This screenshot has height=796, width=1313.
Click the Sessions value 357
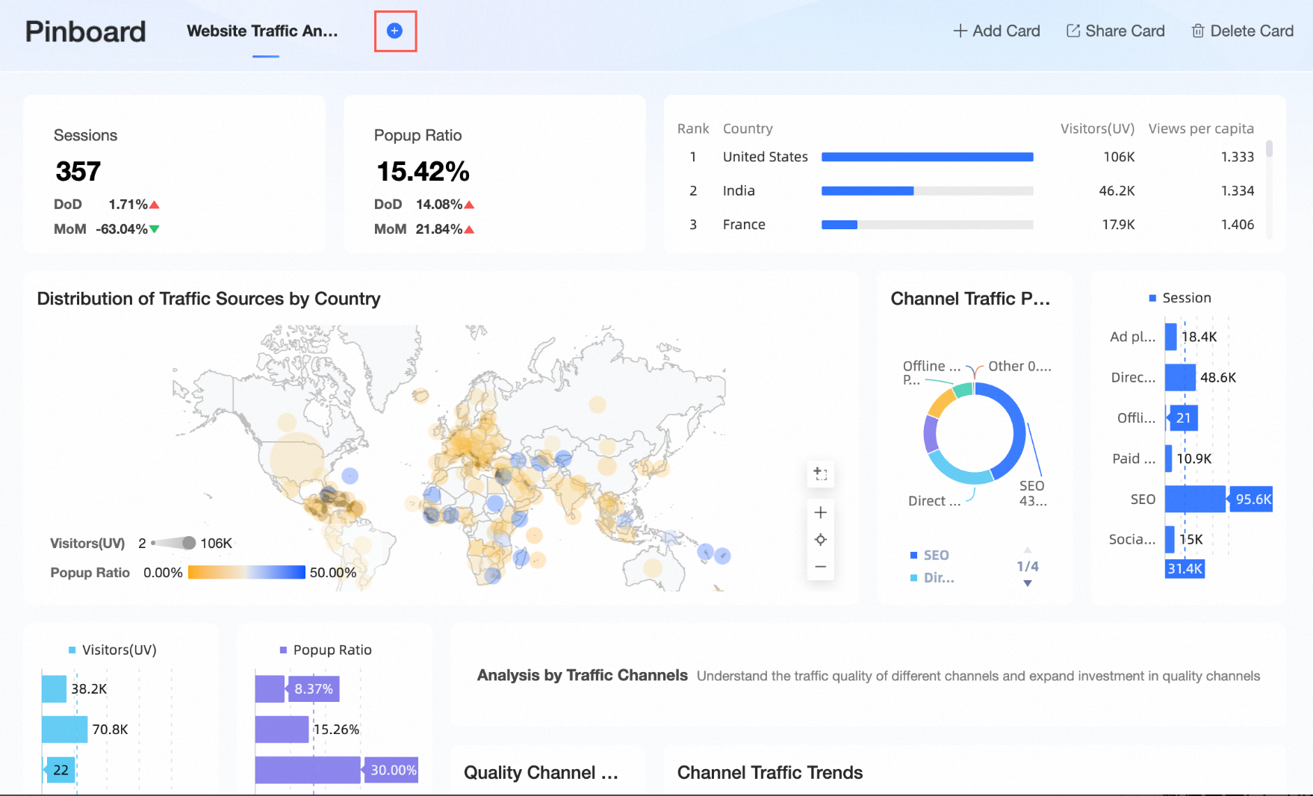point(78,171)
